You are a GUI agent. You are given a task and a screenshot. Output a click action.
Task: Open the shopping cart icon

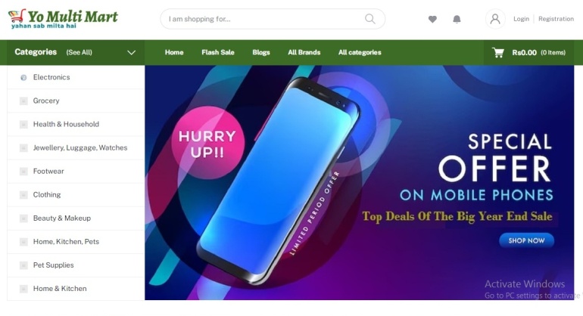pos(498,52)
